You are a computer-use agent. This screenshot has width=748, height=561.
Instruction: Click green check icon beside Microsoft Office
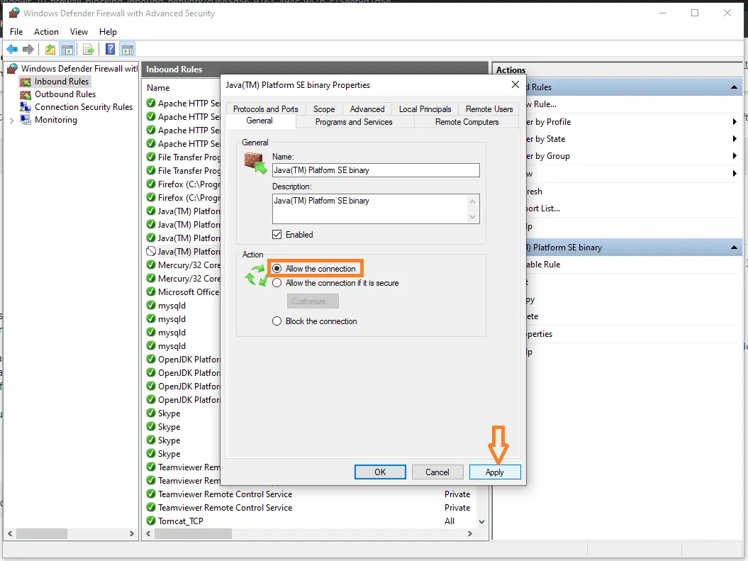point(151,291)
